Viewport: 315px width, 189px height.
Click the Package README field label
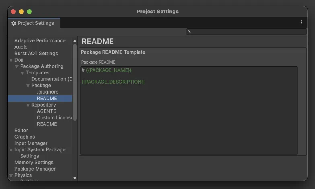(x=98, y=62)
